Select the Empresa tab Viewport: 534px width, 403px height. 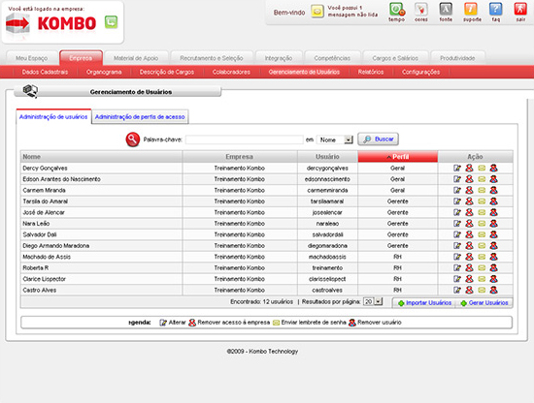[81, 58]
